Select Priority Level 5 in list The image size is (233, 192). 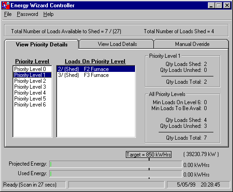[x=32, y=99]
